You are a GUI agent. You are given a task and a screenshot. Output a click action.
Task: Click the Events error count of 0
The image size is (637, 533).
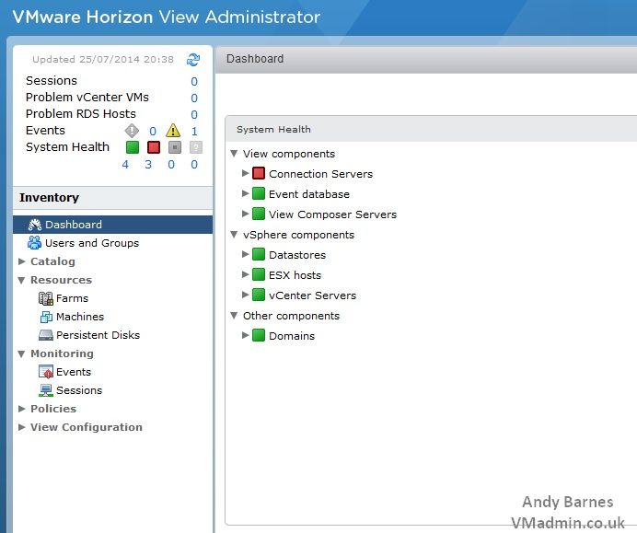(x=153, y=132)
